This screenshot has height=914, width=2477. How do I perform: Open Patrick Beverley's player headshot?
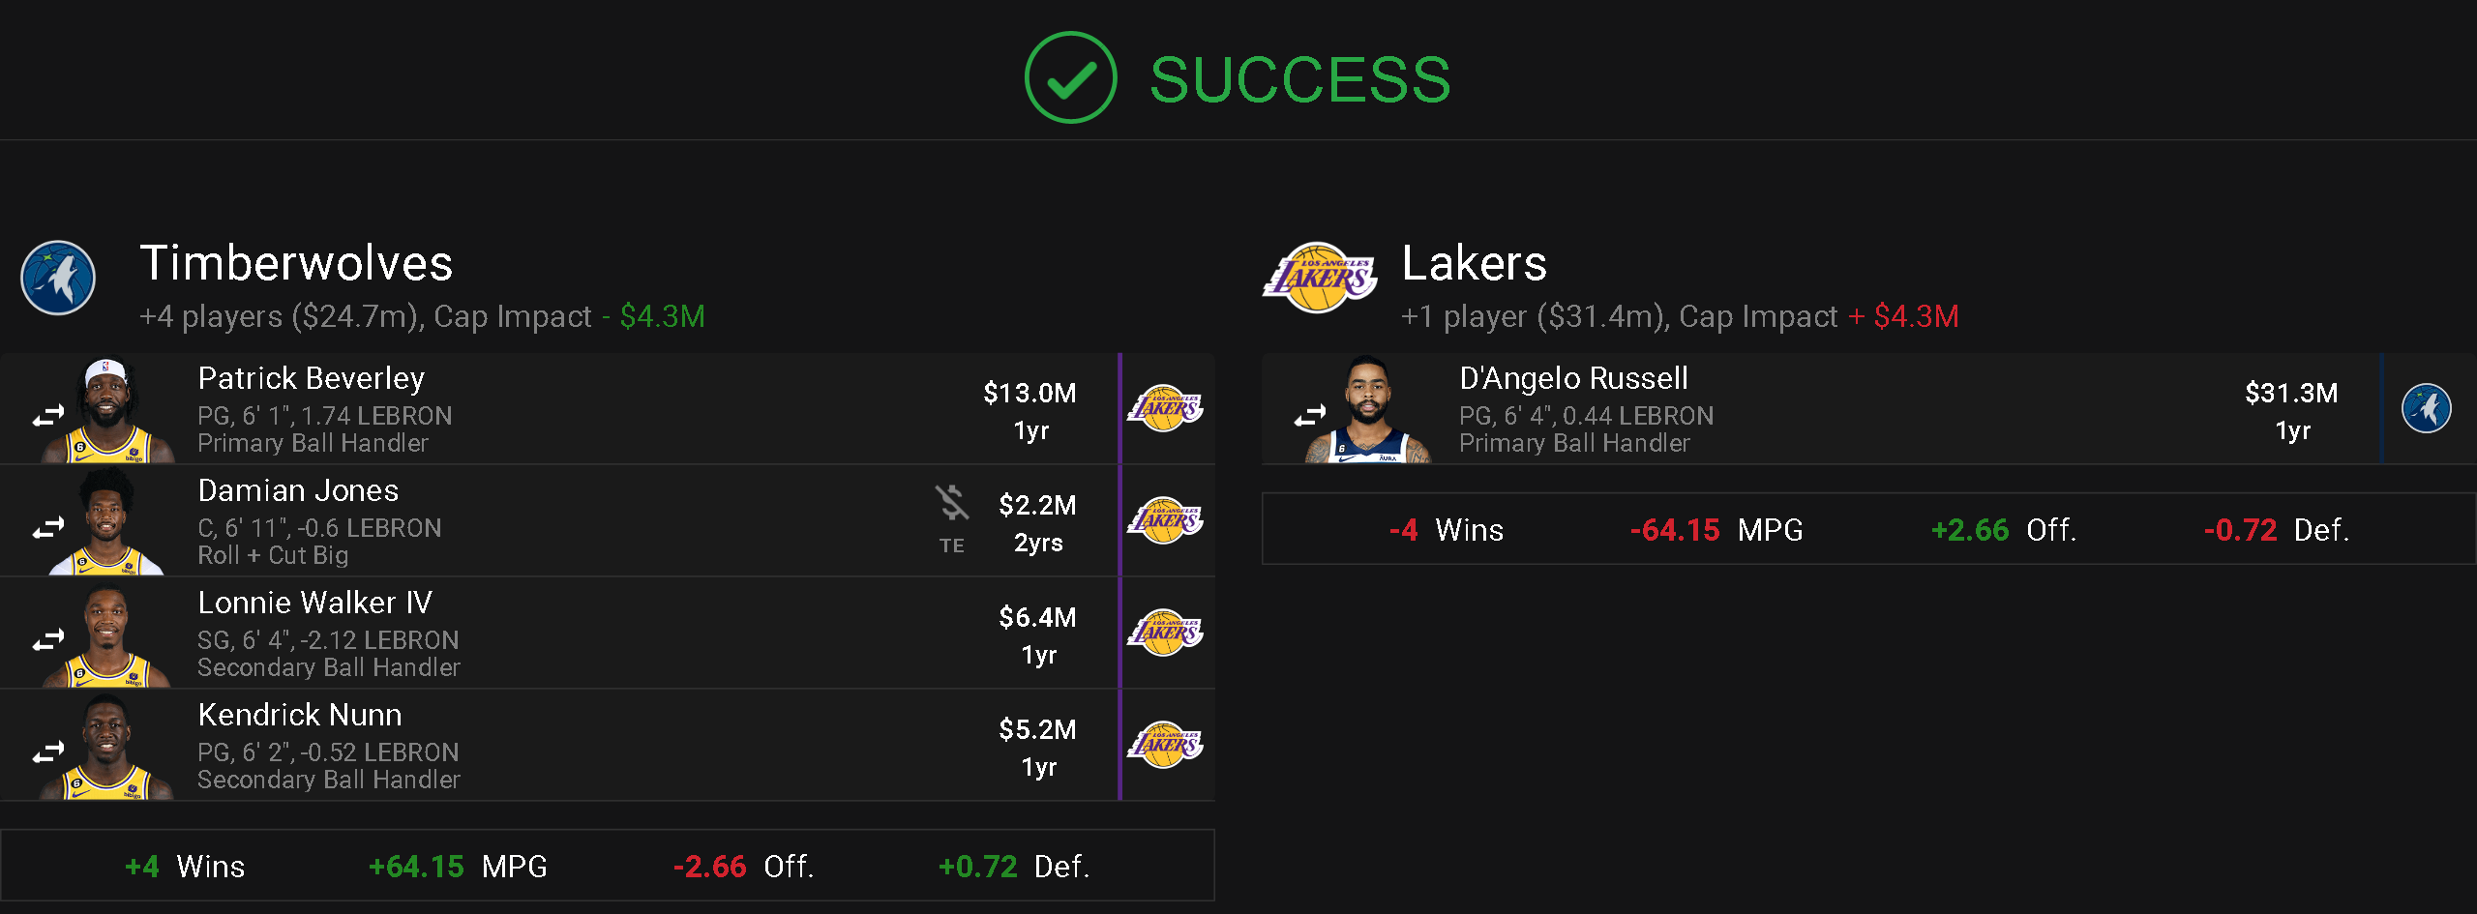[x=108, y=410]
